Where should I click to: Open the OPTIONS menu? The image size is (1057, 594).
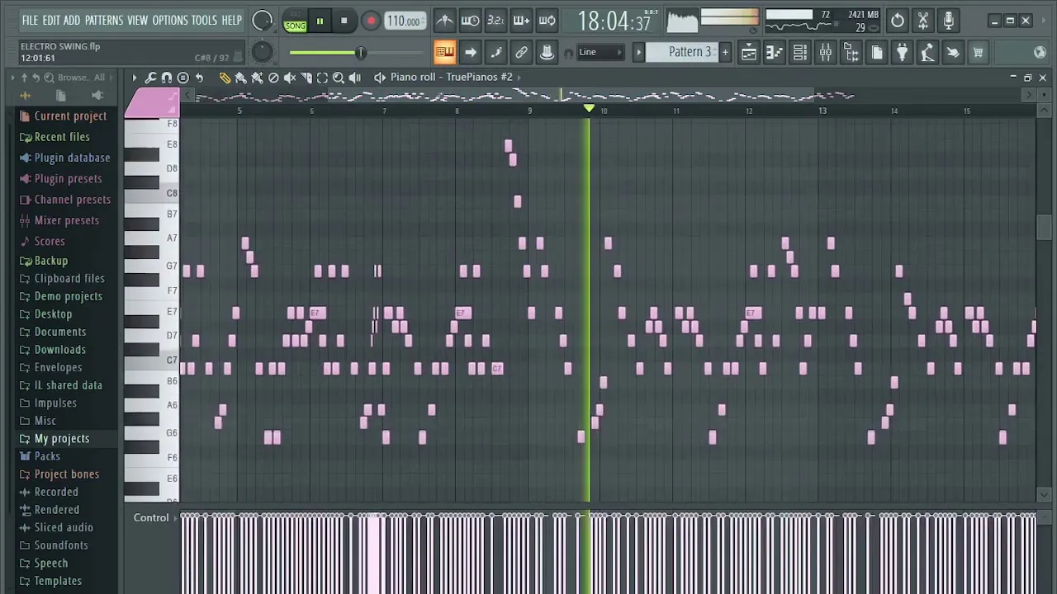pyautogui.click(x=169, y=20)
